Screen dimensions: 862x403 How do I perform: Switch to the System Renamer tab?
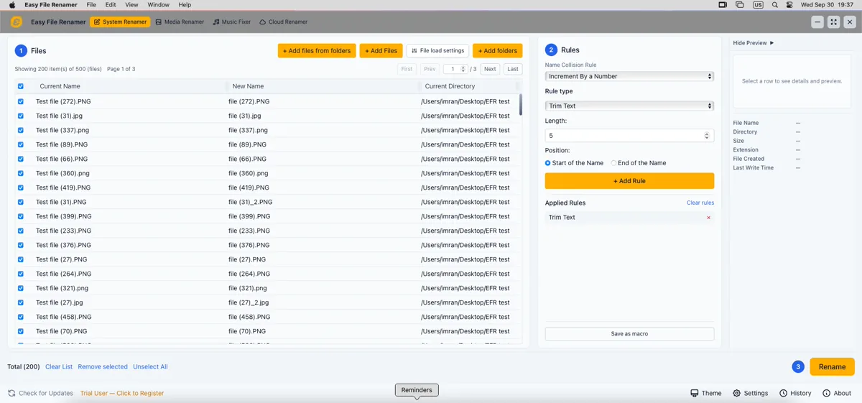tap(120, 22)
